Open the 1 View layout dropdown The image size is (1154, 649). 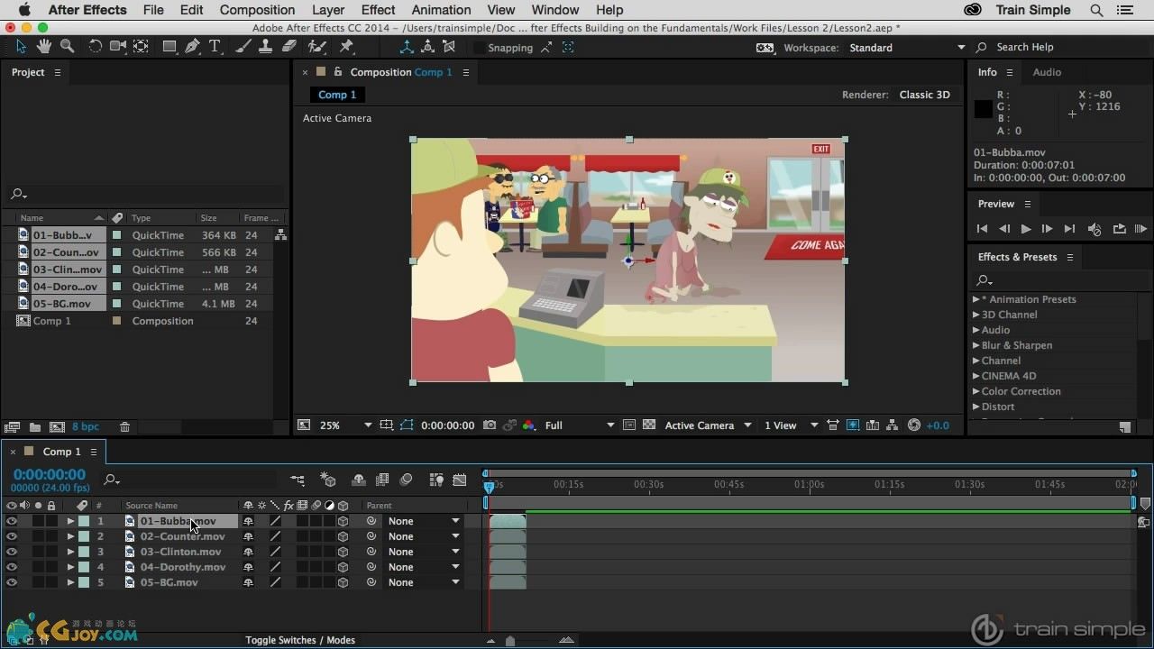pyautogui.click(x=792, y=425)
